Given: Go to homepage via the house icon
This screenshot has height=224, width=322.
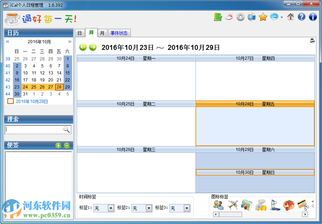Looking at the screenshot, I should coord(290,17).
